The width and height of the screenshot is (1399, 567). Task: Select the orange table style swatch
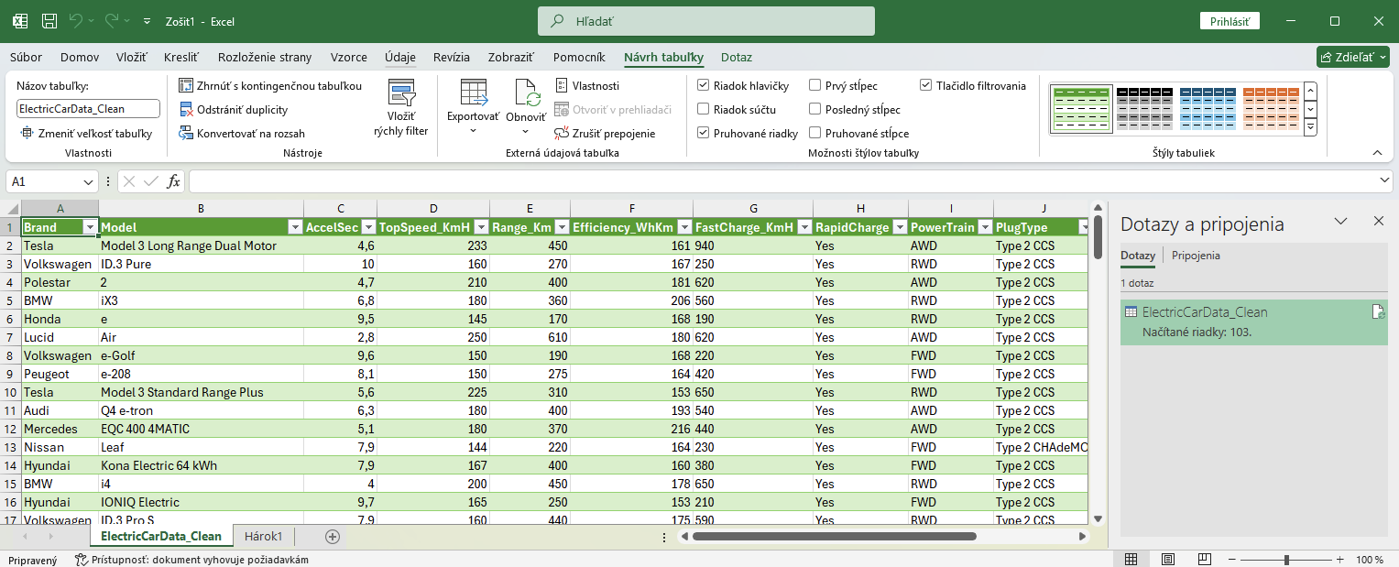(1270, 108)
